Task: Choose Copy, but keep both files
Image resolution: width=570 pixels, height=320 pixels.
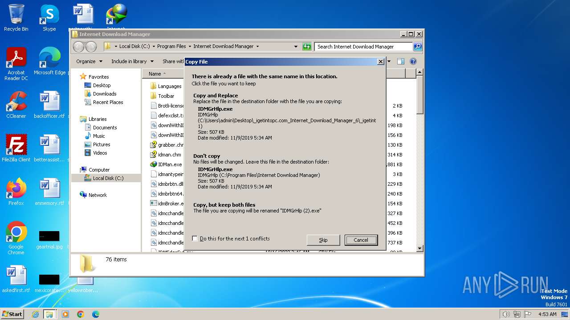Action: click(285, 208)
